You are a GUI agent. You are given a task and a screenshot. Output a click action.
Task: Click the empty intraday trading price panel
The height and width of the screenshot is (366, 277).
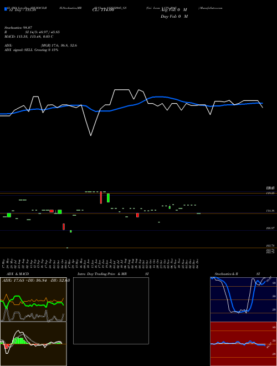(111, 311)
